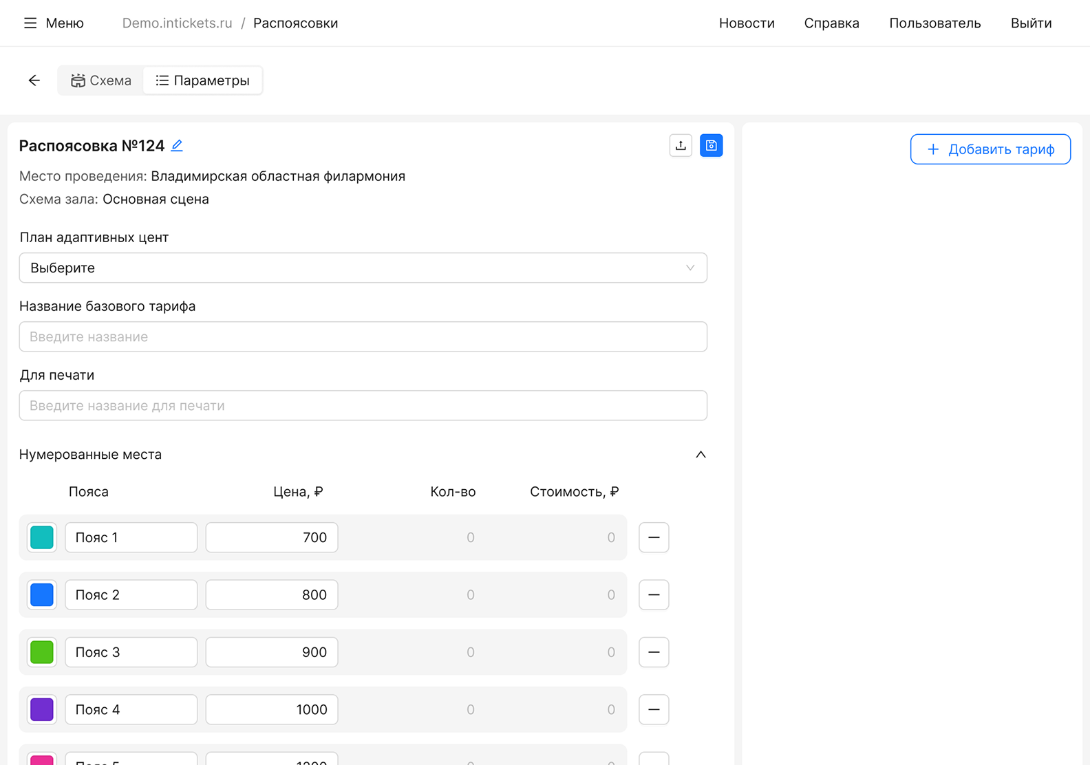Switch to the Схема tab
The image size is (1090, 765).
(101, 80)
